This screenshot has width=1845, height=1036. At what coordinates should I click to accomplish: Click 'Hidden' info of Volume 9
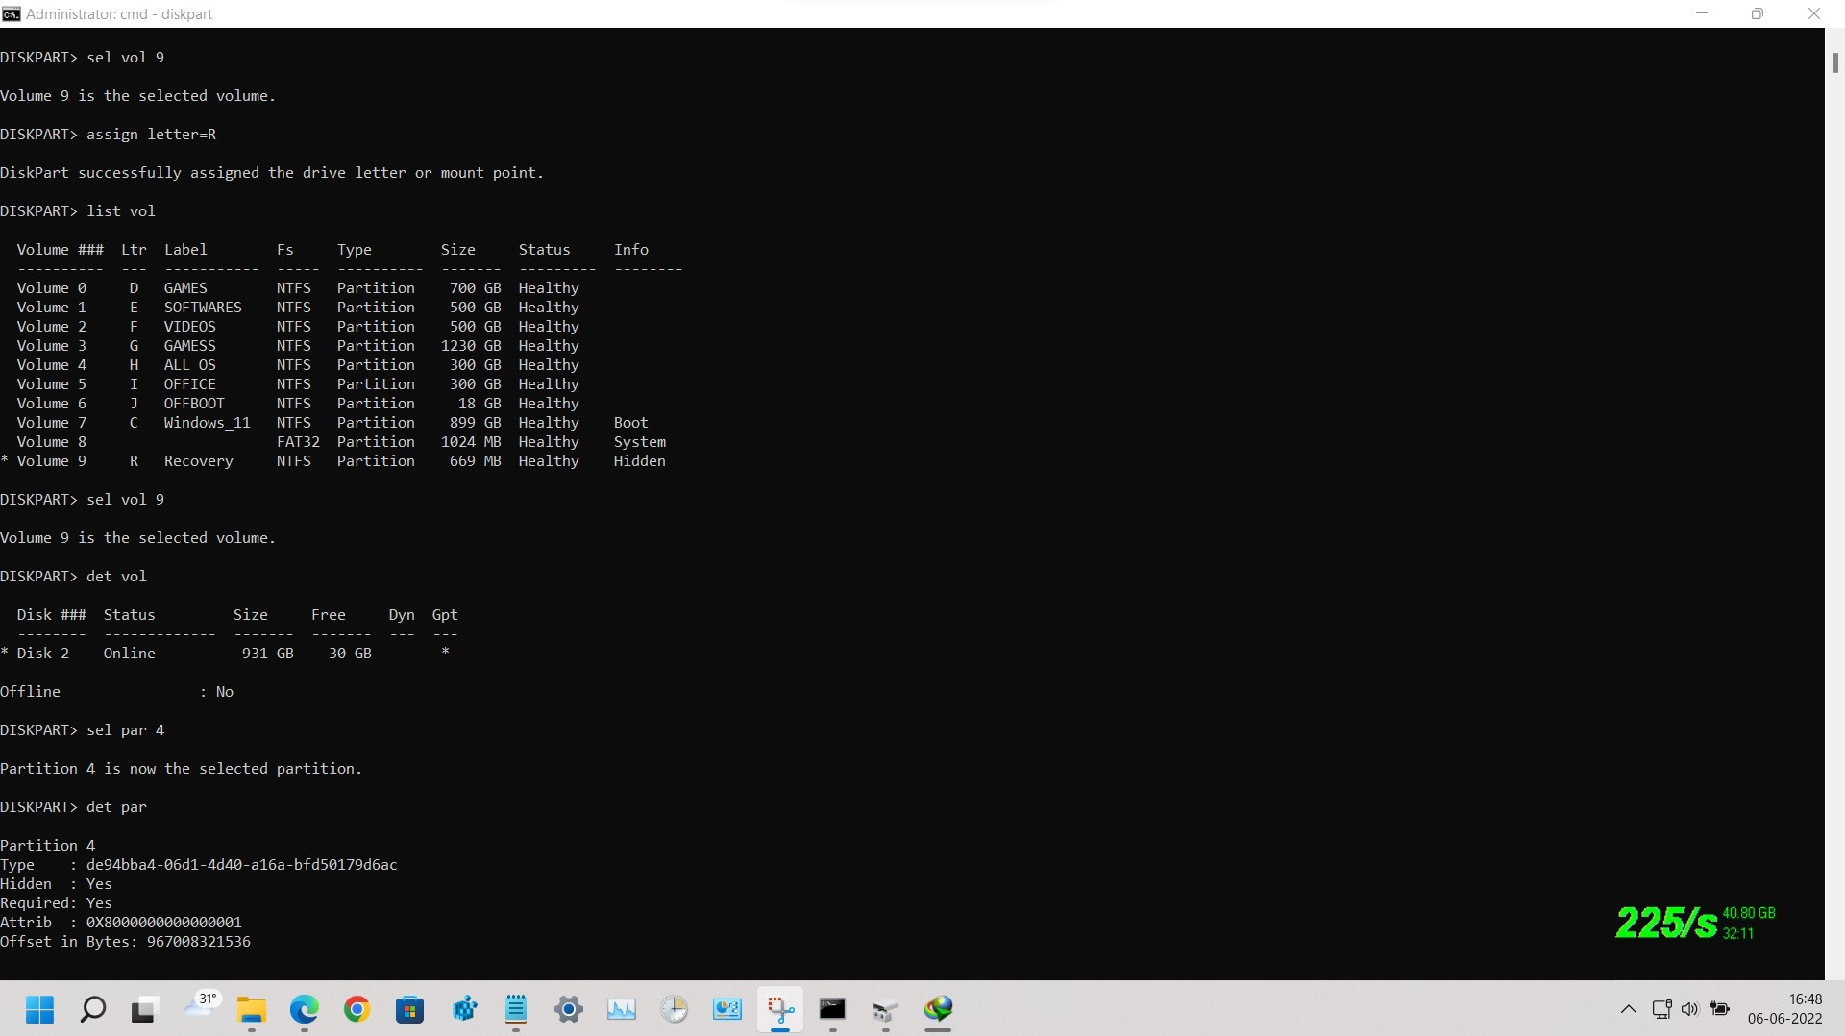point(639,461)
